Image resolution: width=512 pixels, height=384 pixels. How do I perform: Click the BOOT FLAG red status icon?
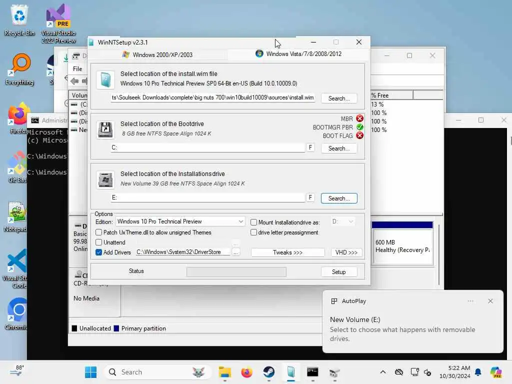(x=359, y=135)
